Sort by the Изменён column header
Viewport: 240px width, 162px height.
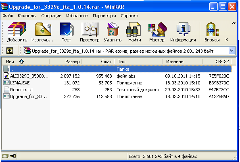[183, 62]
